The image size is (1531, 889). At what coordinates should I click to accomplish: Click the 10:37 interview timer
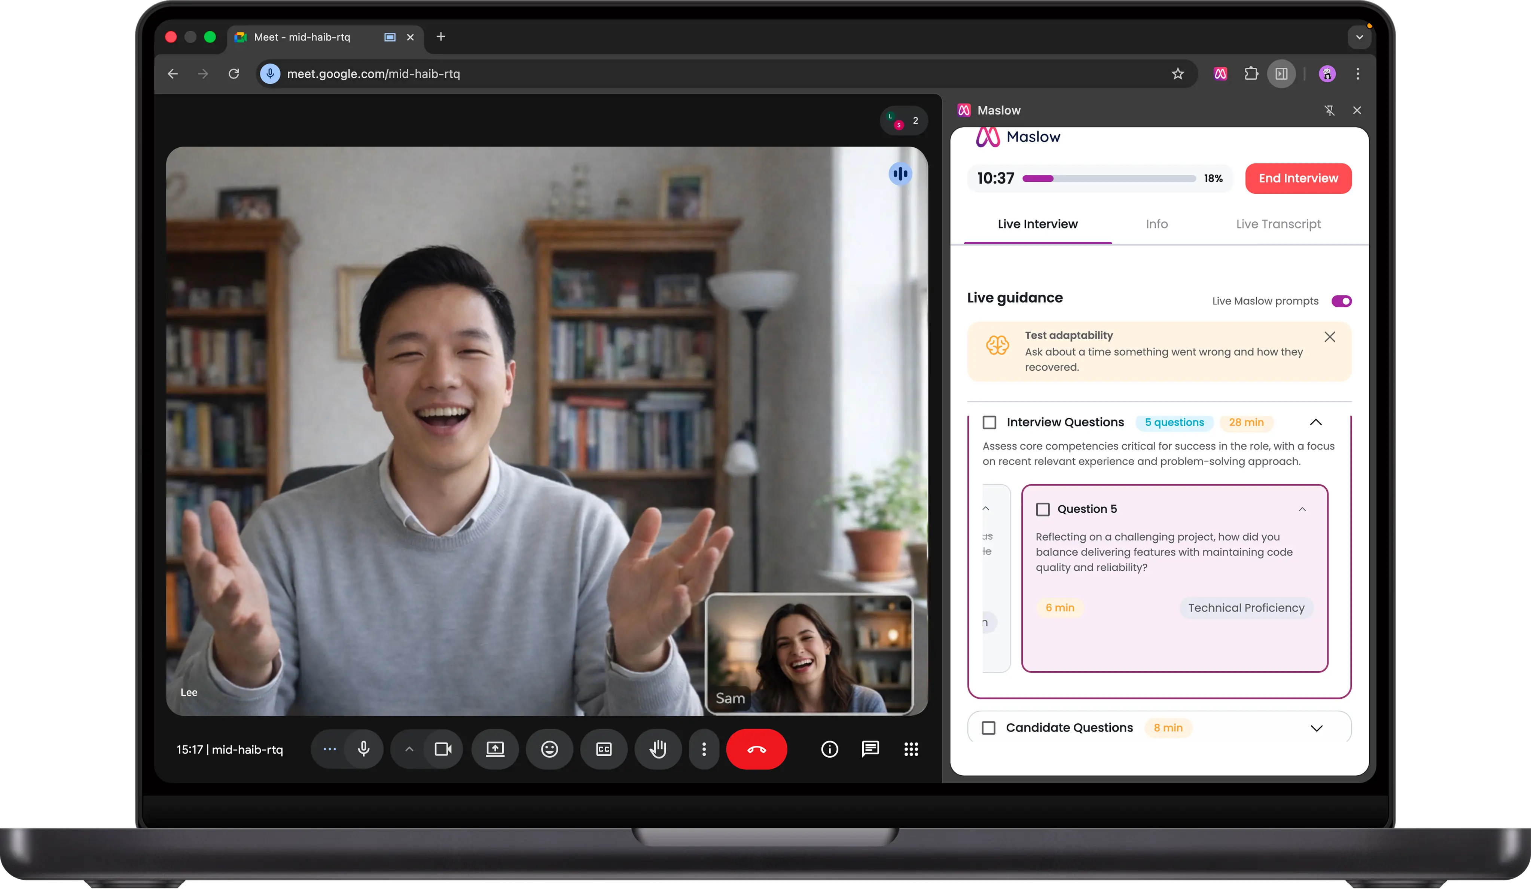[x=995, y=178]
